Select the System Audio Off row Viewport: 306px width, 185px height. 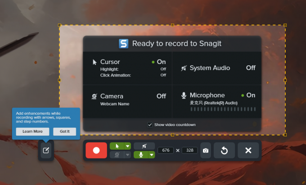click(217, 68)
